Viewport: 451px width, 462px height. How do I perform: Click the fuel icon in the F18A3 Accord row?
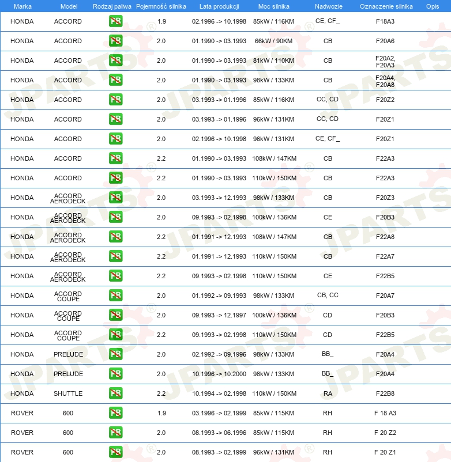(x=115, y=21)
